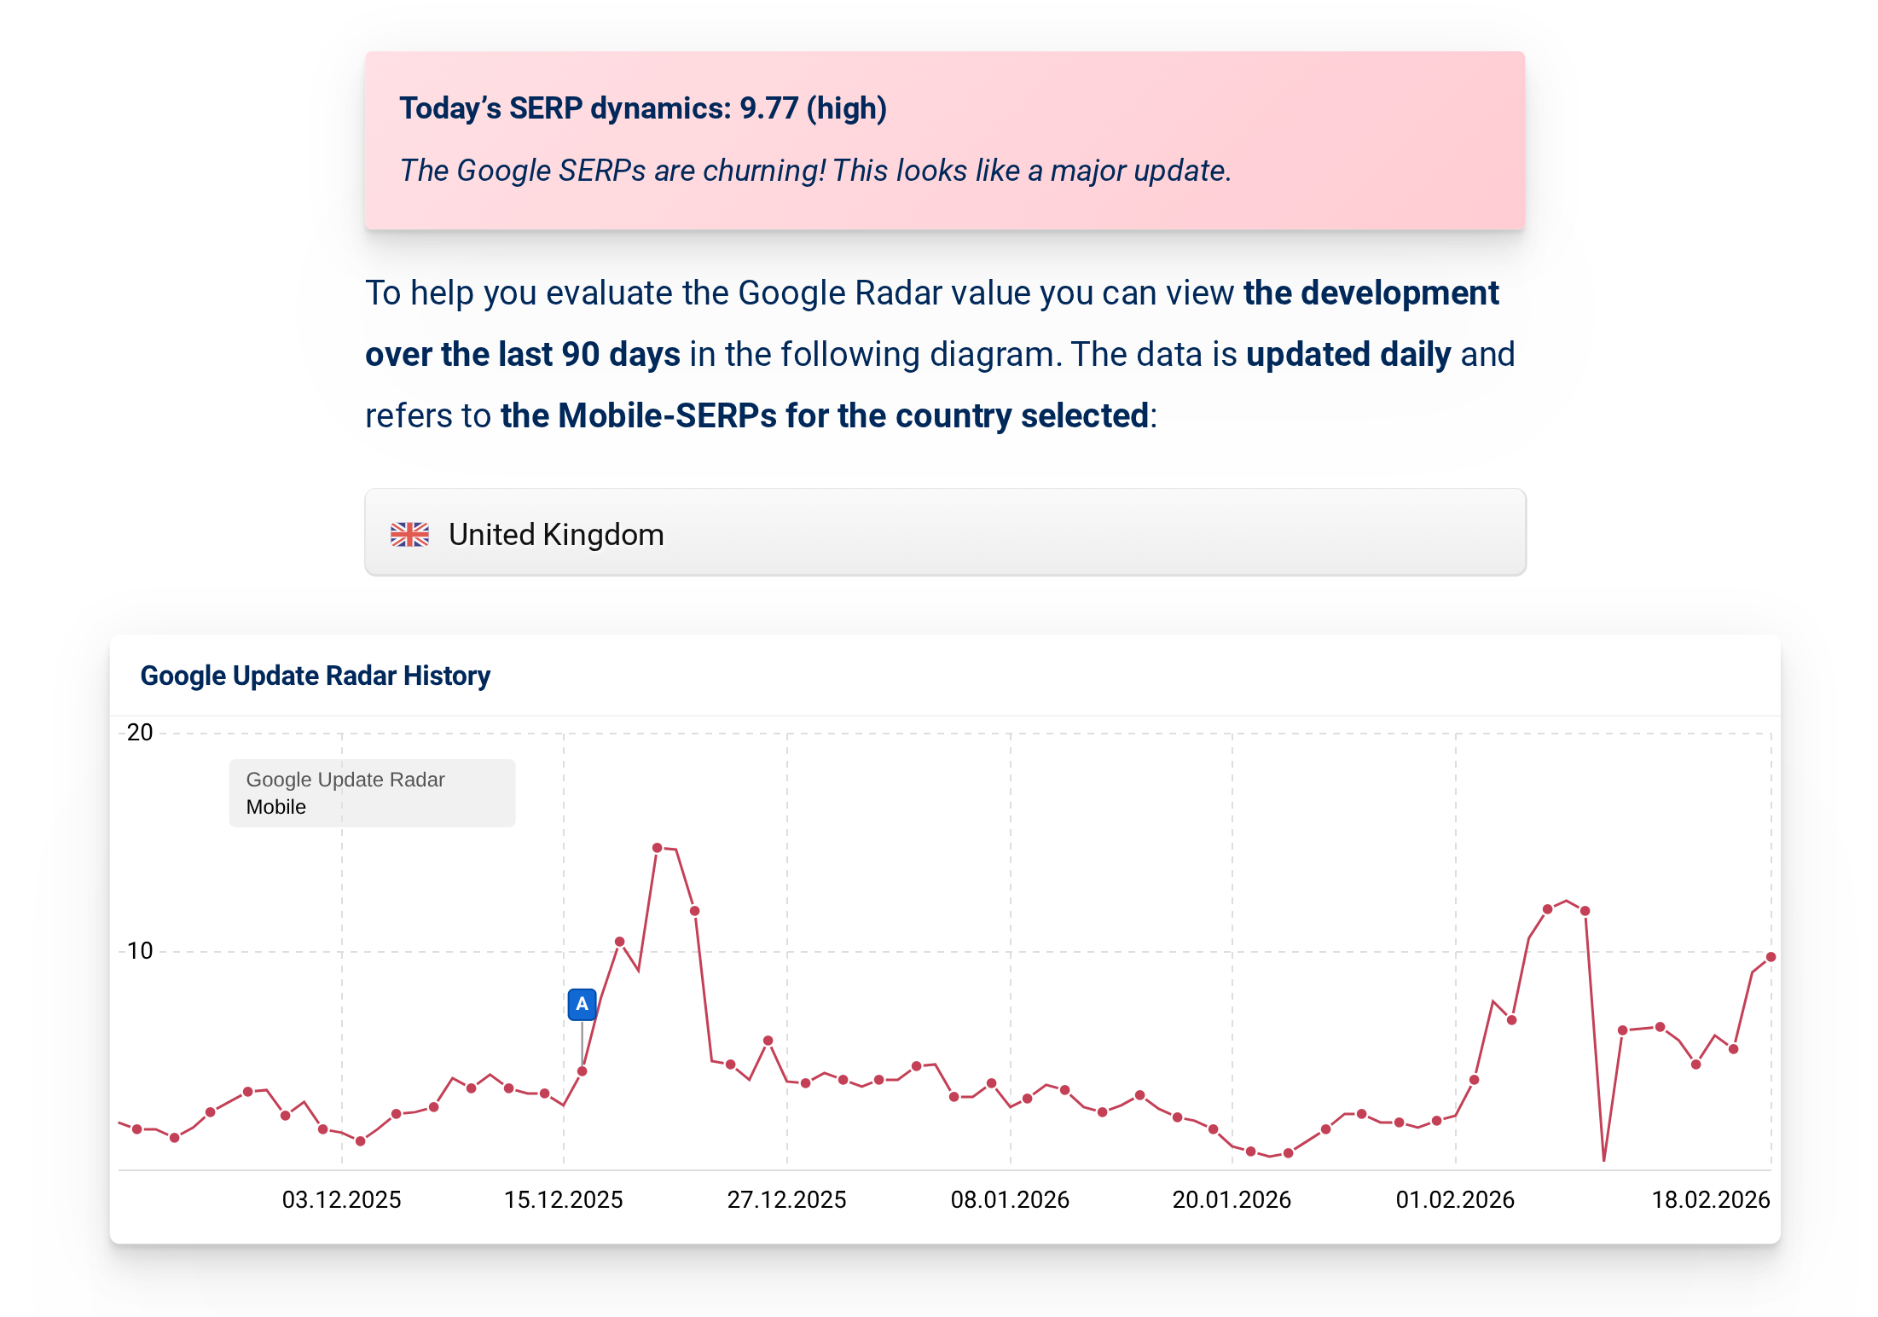Click the Google Update Radar History title
This screenshot has width=1878, height=1317.
(x=315, y=676)
